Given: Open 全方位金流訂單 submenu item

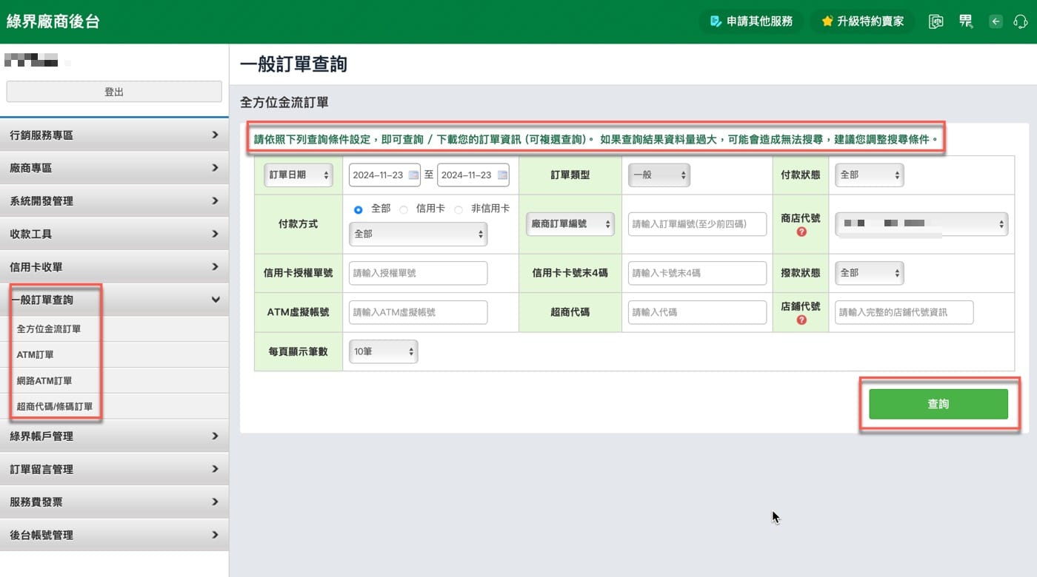Looking at the screenshot, I should pos(49,329).
